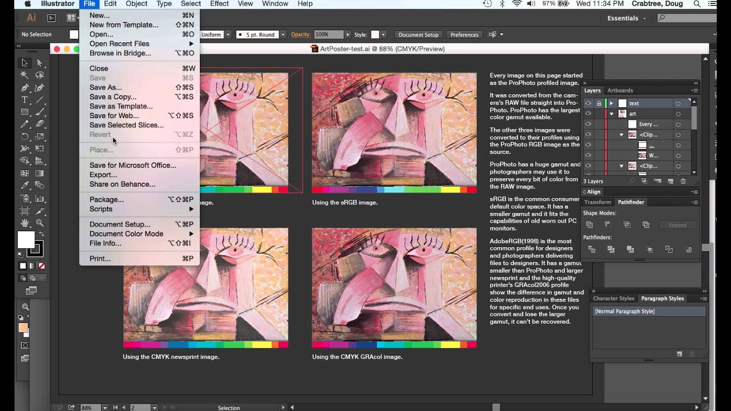Click the Spotlight search icon in menu bar
Screen dimensions: 731x411
(697, 3)
